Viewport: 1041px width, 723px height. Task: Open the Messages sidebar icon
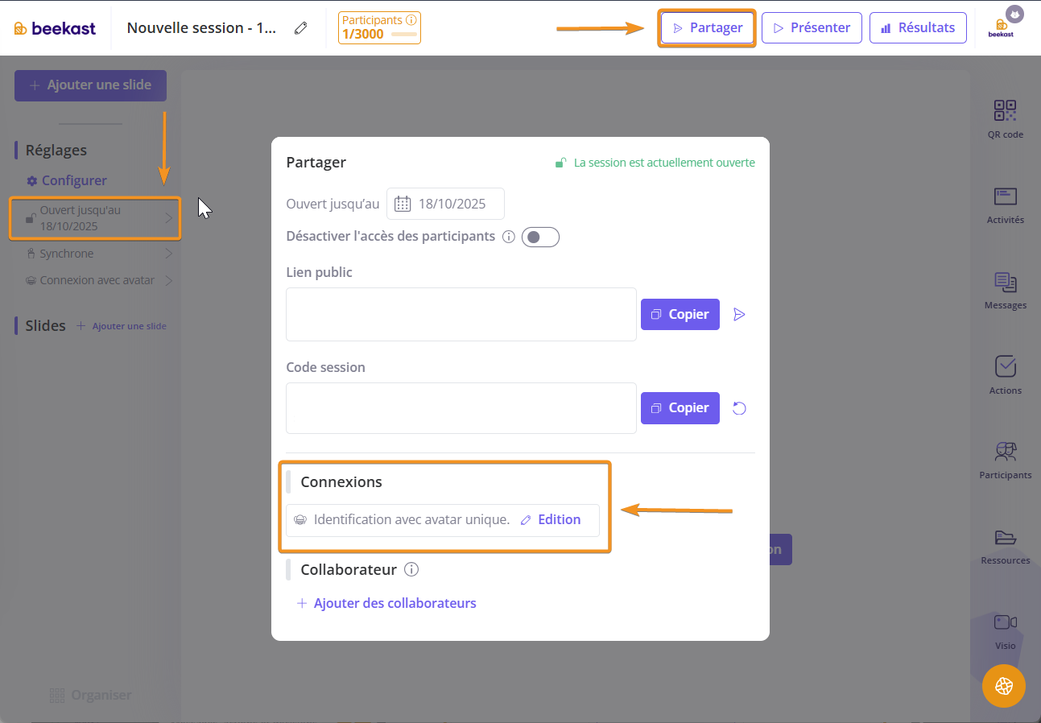point(1005,282)
